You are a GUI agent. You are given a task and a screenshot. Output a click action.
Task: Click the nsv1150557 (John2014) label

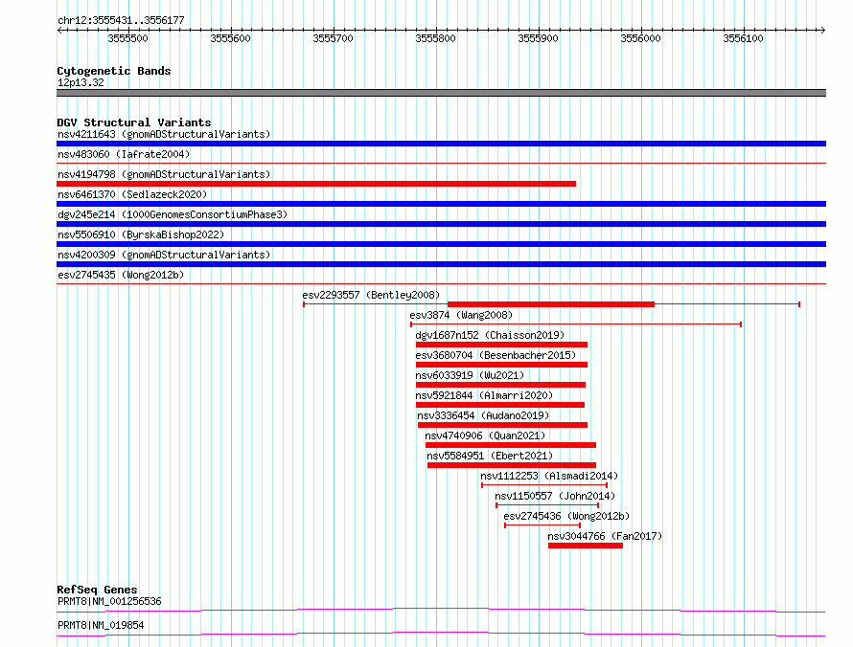point(555,496)
